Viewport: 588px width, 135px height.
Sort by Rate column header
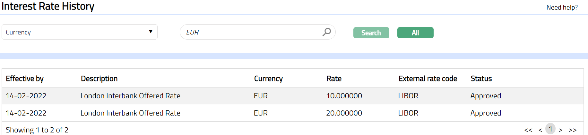pyautogui.click(x=334, y=79)
